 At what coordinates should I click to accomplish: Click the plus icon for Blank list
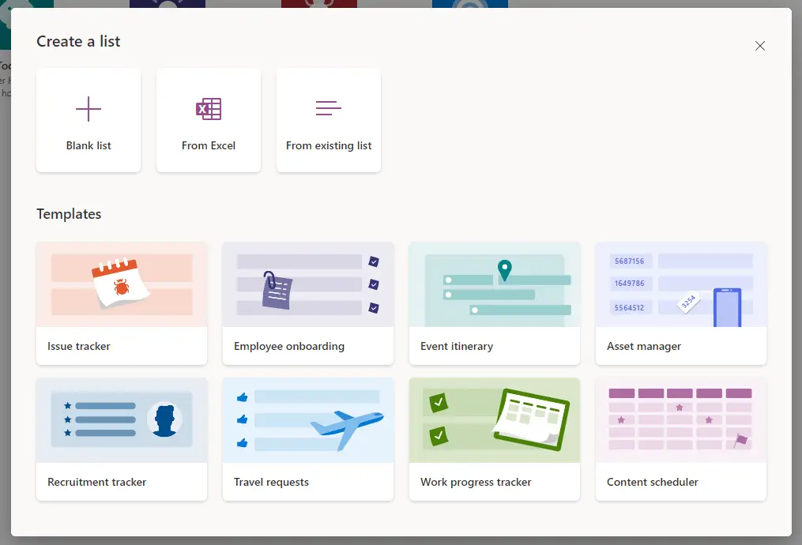pyautogui.click(x=88, y=109)
